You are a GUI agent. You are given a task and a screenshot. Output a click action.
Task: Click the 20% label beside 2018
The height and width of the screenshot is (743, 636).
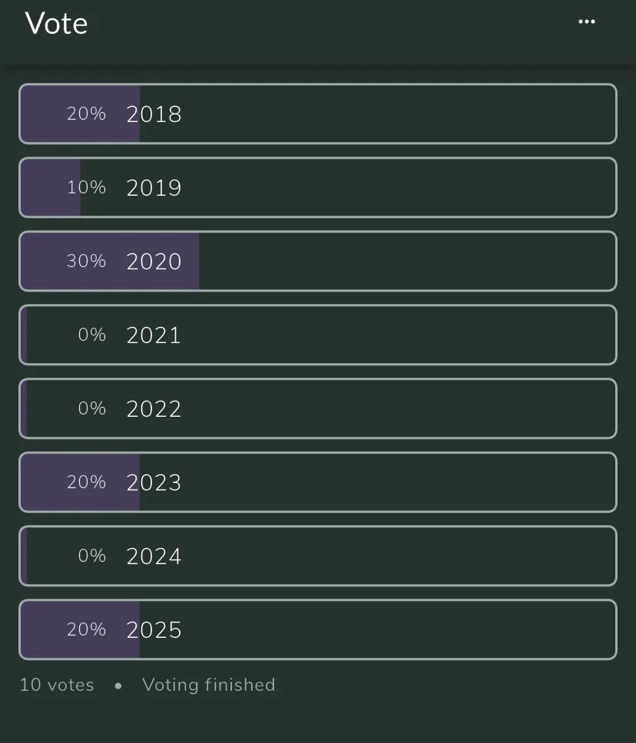coord(86,114)
